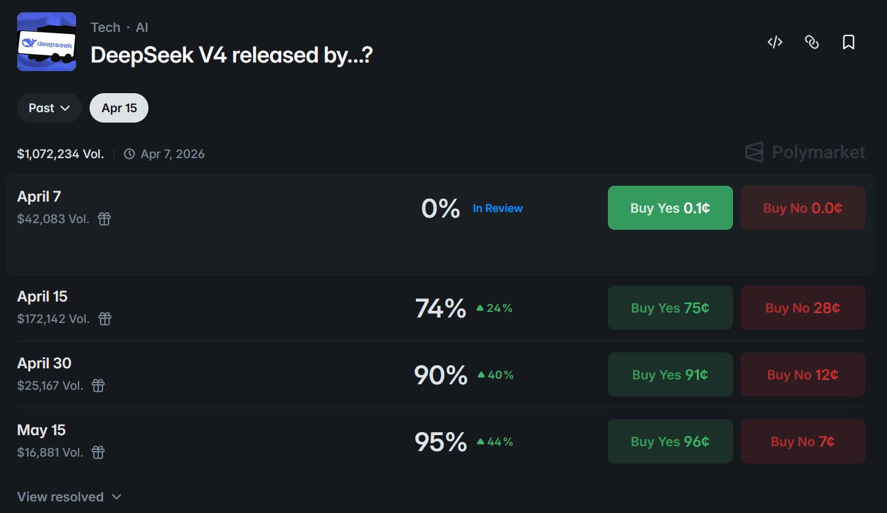This screenshot has width=887, height=513.
Task: Open the DeepSeek market thumbnail image
Action: pyautogui.click(x=47, y=42)
